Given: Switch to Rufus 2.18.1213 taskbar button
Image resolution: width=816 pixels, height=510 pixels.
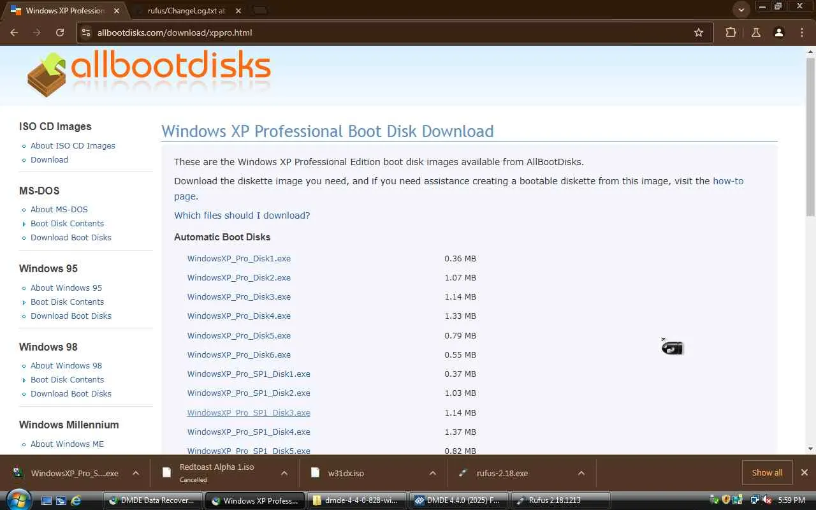Looking at the screenshot, I should pos(560,500).
